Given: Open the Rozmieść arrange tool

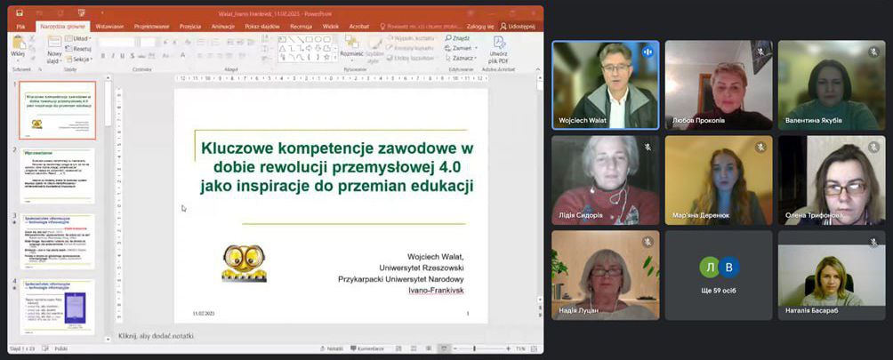Looking at the screenshot, I should point(351,44).
